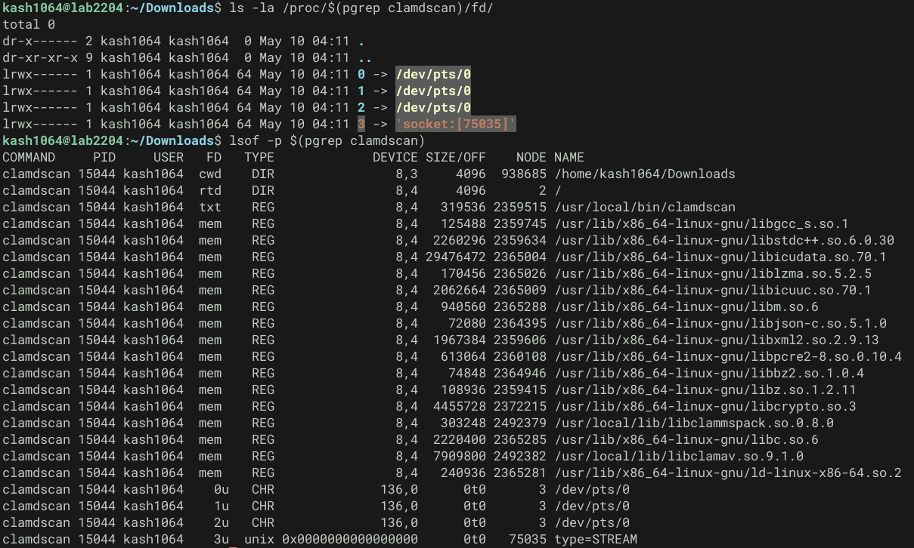Click file descriptor 1 symlink name

[x=361, y=91]
